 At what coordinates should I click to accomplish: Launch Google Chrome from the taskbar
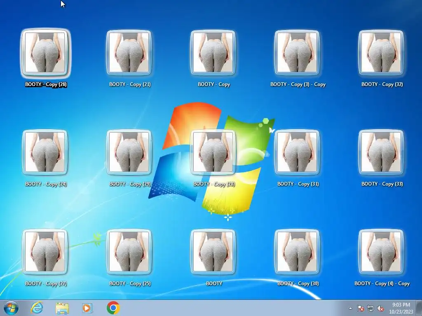113,308
